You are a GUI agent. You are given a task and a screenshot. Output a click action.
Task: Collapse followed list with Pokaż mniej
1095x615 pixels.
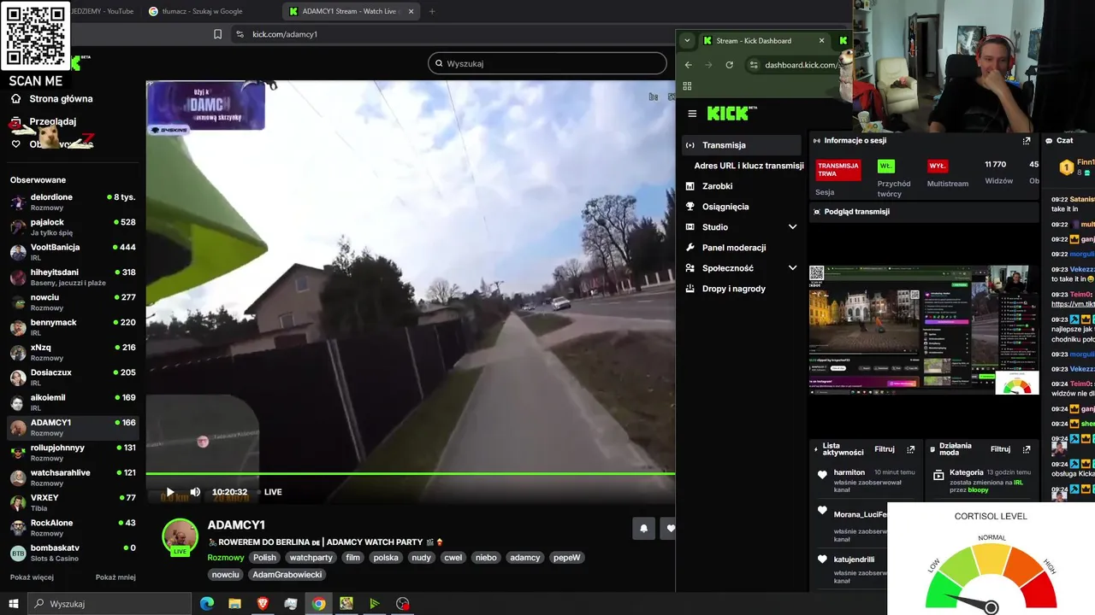point(115,577)
